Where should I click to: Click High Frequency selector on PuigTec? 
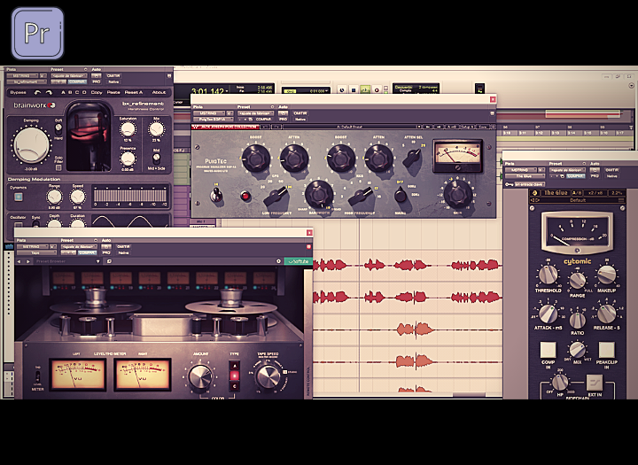pyautogui.click(x=361, y=196)
